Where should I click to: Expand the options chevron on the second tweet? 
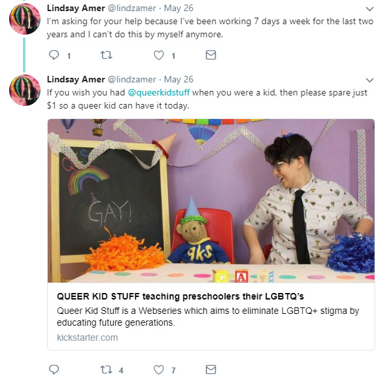point(369,80)
